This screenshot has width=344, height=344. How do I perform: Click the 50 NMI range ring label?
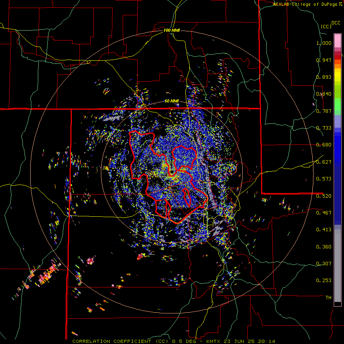(x=172, y=101)
